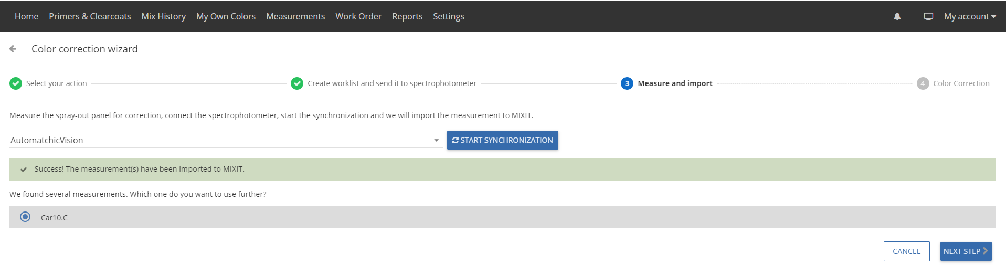1006x275 pixels.
Task: Open the AutomatchicVision spectrophotometer dropdown
Action: (x=226, y=140)
